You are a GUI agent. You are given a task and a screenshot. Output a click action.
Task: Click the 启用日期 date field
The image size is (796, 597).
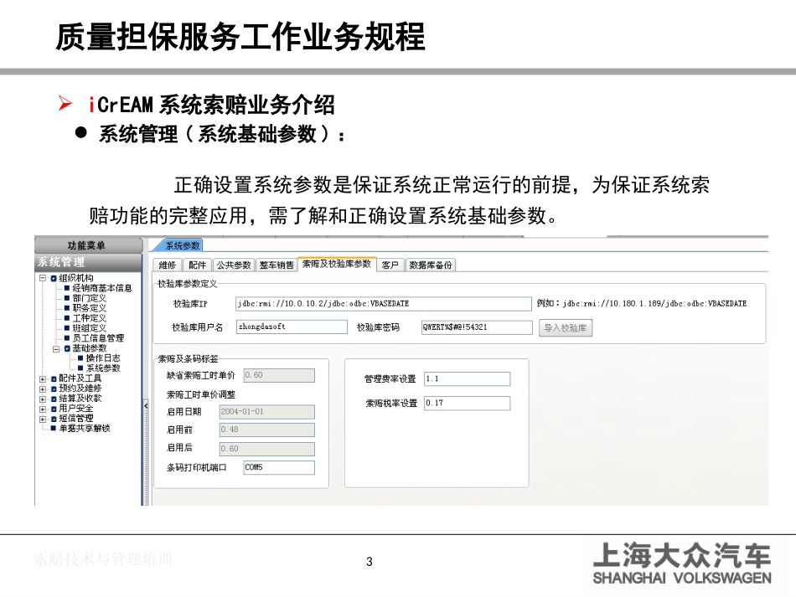(267, 412)
